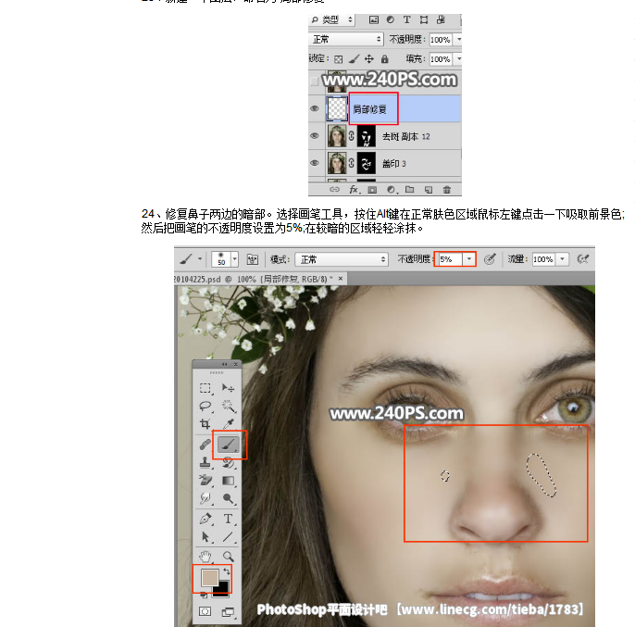Swap foreground and background colors
The image size is (635, 627).
point(227,571)
